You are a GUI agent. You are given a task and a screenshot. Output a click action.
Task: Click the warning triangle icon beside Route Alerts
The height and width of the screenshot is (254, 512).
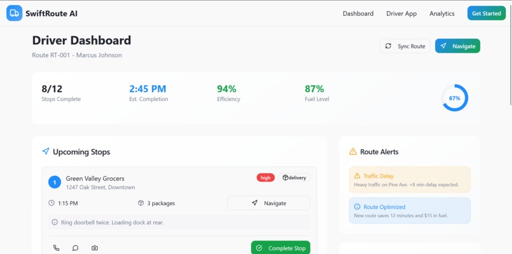click(x=353, y=152)
